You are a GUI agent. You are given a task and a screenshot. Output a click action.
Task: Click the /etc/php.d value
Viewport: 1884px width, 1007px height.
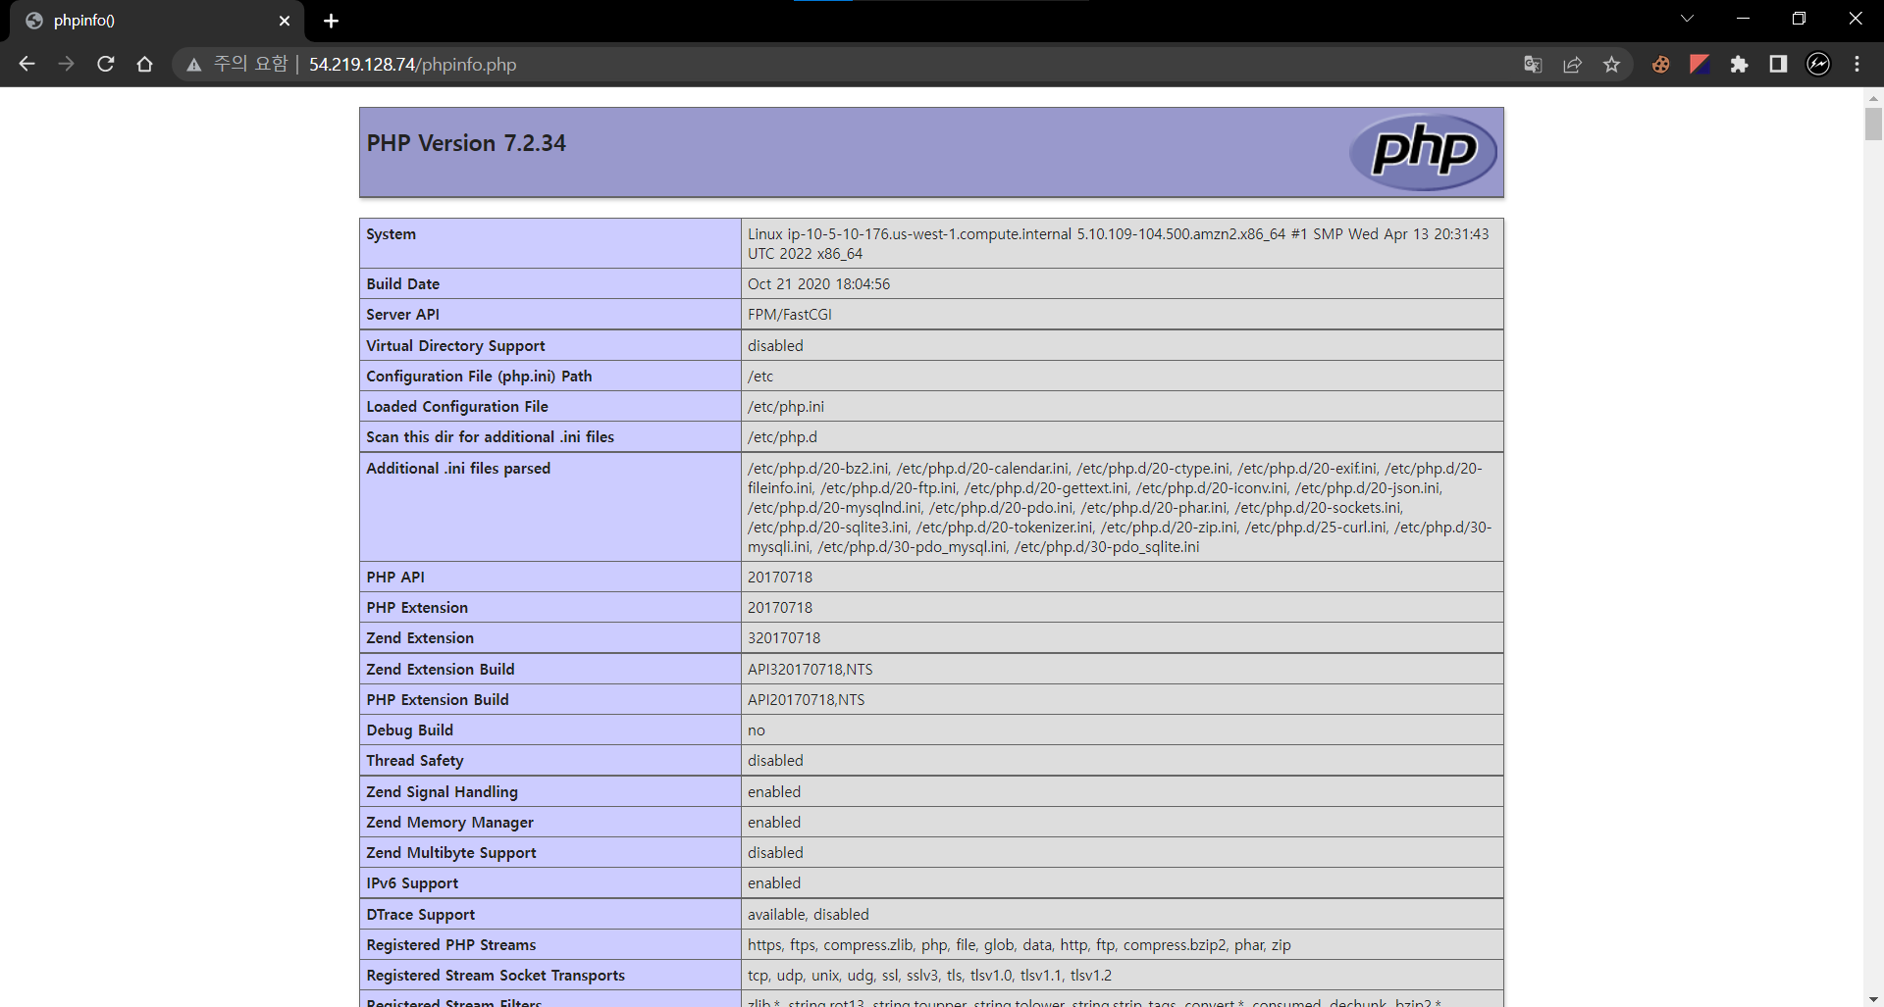[782, 437]
